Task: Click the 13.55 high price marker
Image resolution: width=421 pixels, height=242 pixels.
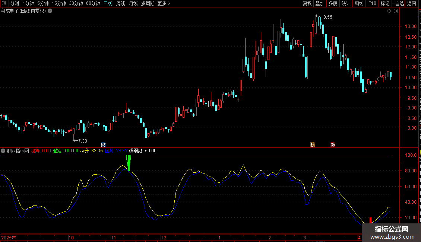Action: coord(326,17)
